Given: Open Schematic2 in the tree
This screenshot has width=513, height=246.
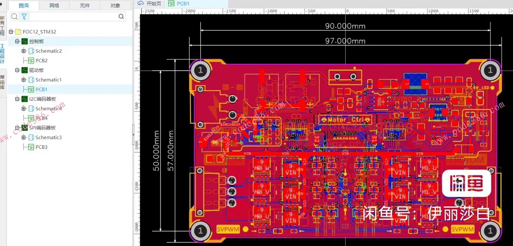Looking at the screenshot, I should click(x=49, y=51).
